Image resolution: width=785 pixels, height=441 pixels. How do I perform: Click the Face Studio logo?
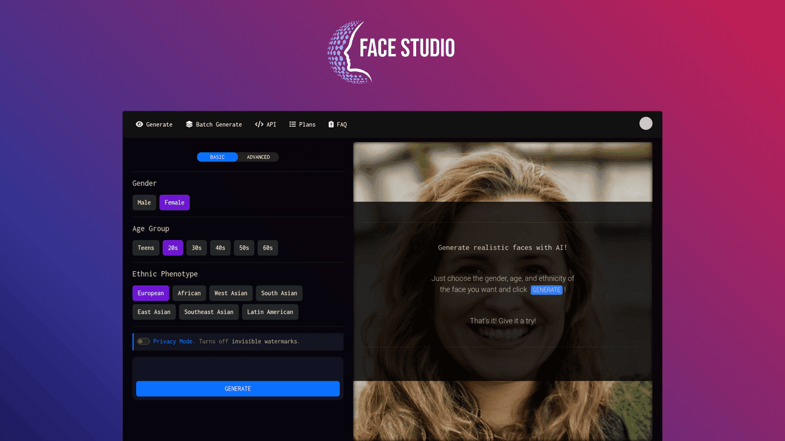[391, 52]
